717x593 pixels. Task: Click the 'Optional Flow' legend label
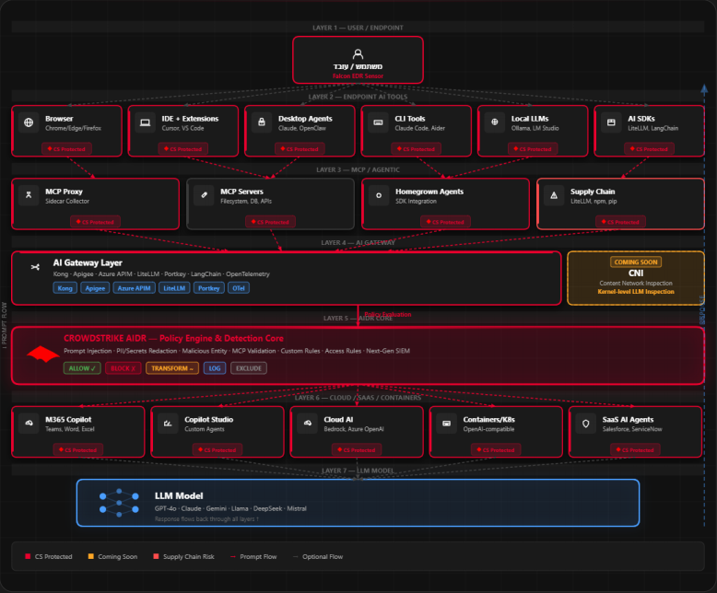[323, 556]
